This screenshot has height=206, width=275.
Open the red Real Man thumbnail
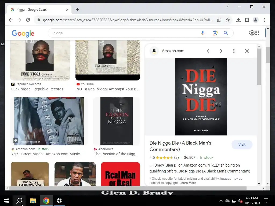(x=121, y=174)
